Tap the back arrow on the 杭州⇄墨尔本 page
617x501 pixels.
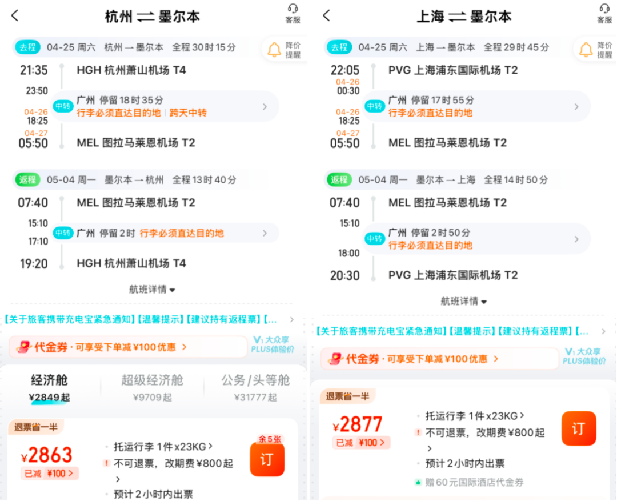click(14, 15)
